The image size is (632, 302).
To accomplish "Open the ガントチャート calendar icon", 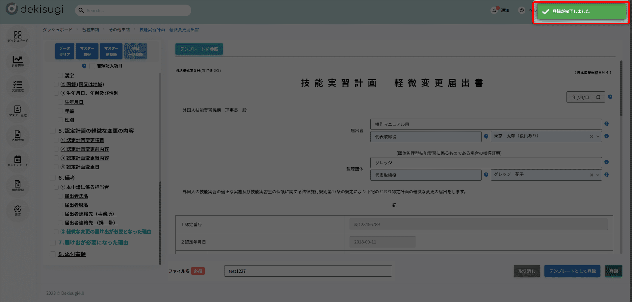I will [x=18, y=160].
